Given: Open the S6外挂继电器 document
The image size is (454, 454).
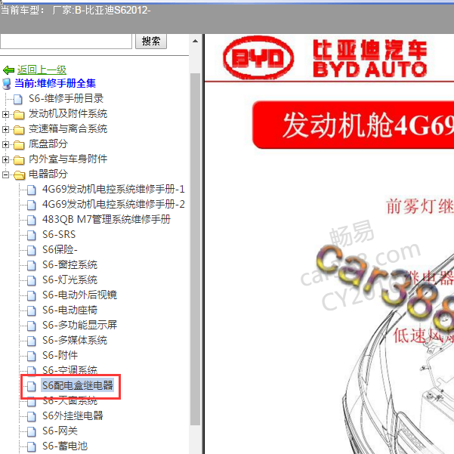Looking at the screenshot, I should coord(73,415).
